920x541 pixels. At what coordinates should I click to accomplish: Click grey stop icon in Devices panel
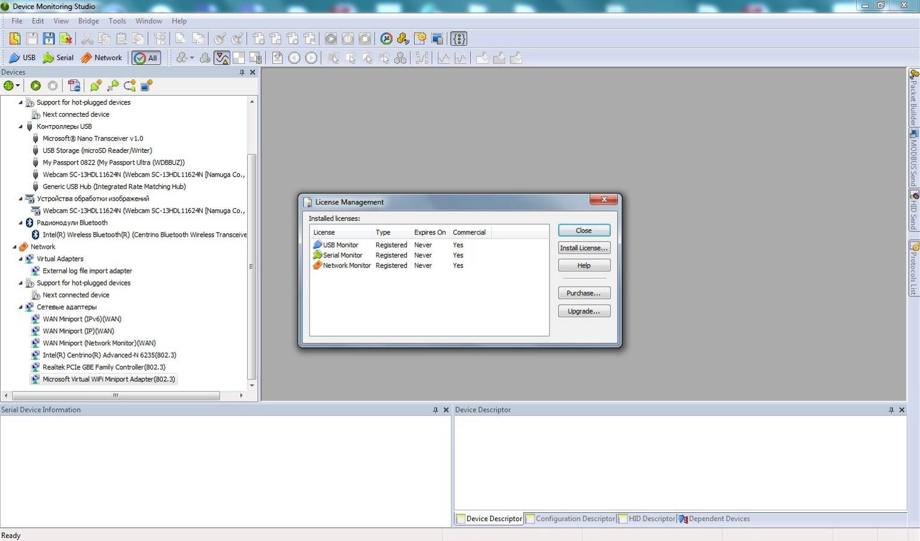(x=52, y=85)
